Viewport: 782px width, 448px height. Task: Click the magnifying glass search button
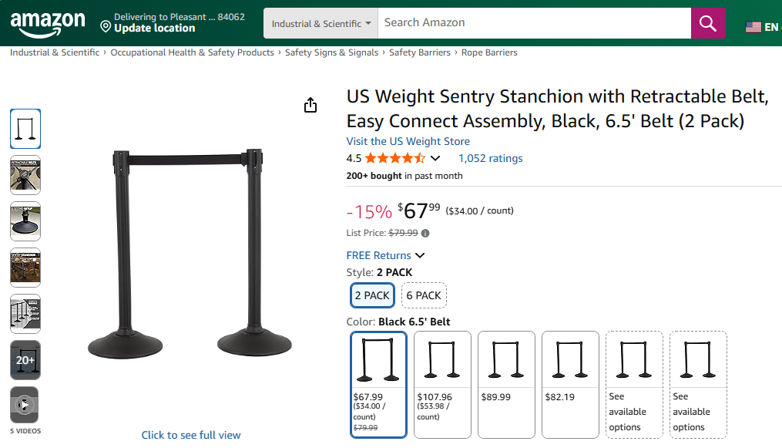coord(707,23)
